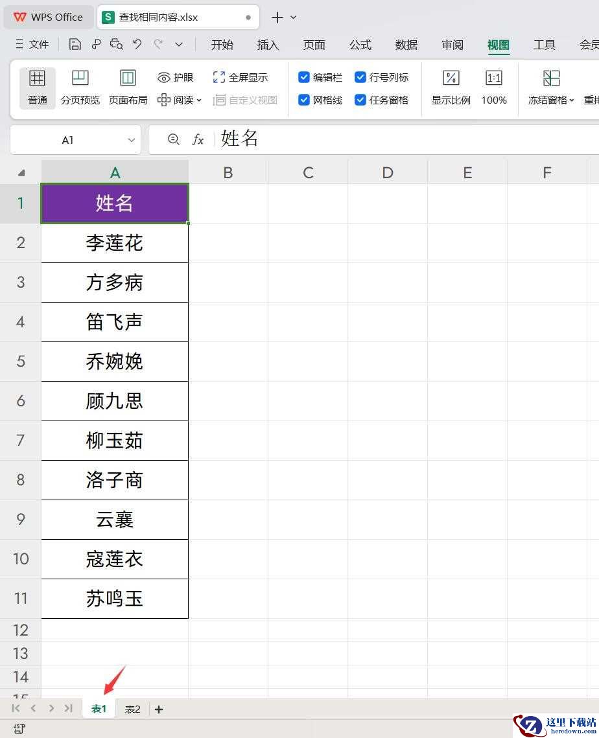This screenshot has width=599, height=738.
Task: Switch to 页面布局 page layout view
Action: 128,87
